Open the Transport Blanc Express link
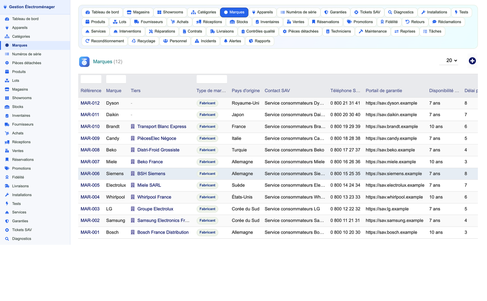Viewport: 487px width, 301px height. [x=162, y=127]
